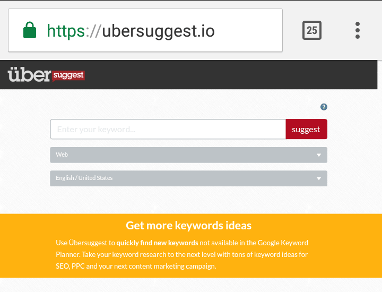Click the blue help question mark icon

click(324, 107)
